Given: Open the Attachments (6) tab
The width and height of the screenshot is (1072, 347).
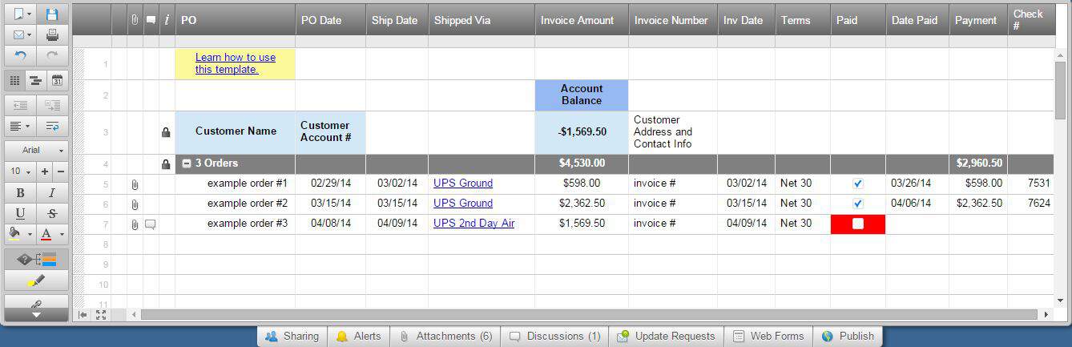Looking at the screenshot, I should (x=446, y=337).
